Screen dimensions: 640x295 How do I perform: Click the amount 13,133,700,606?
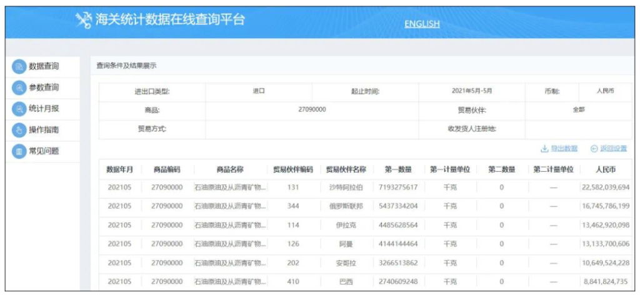pos(606,244)
